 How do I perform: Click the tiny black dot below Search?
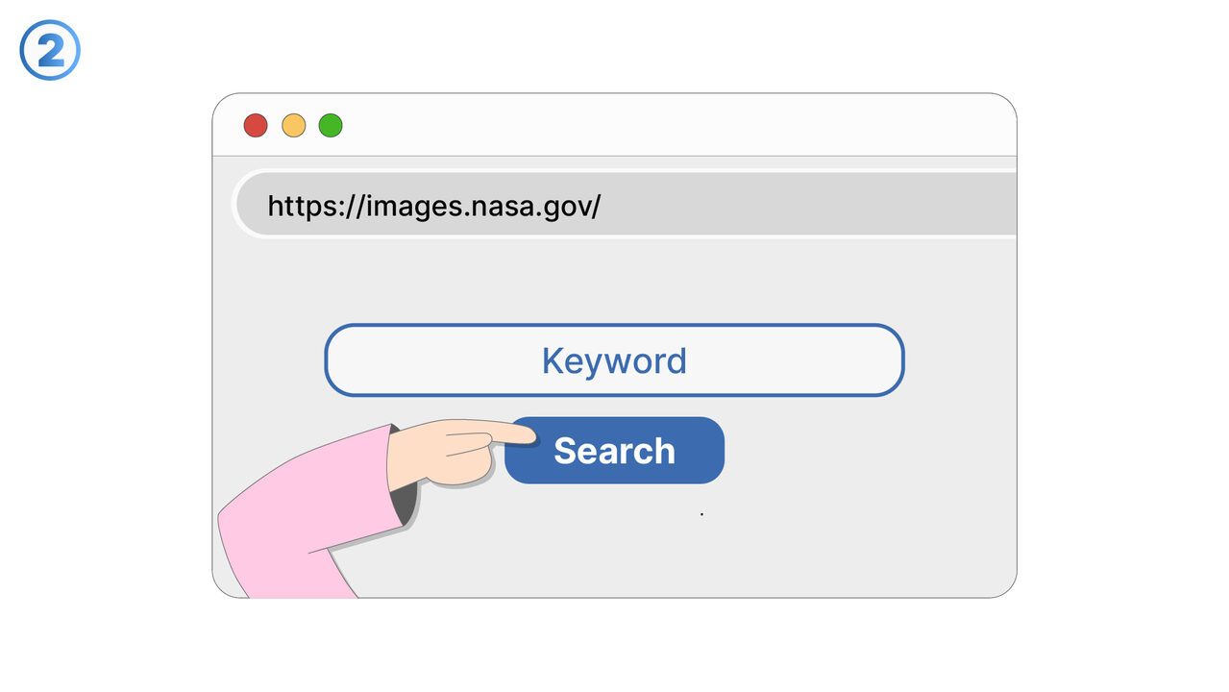[701, 514]
